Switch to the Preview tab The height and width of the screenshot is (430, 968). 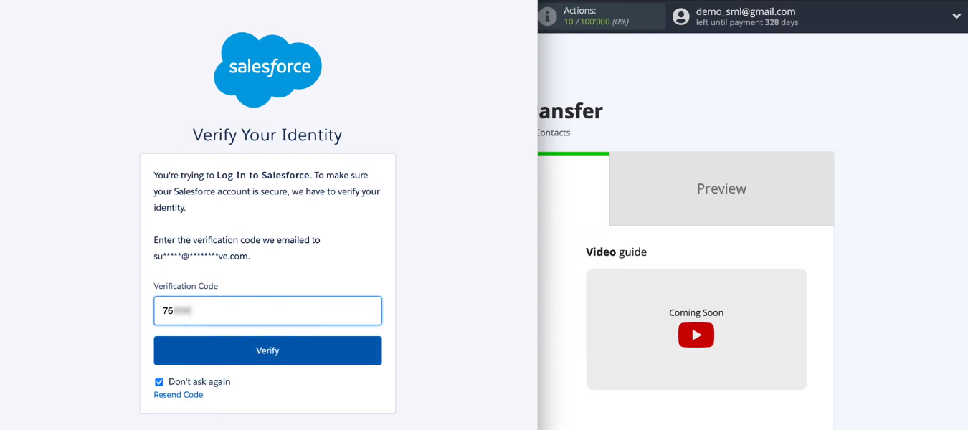[x=721, y=188]
